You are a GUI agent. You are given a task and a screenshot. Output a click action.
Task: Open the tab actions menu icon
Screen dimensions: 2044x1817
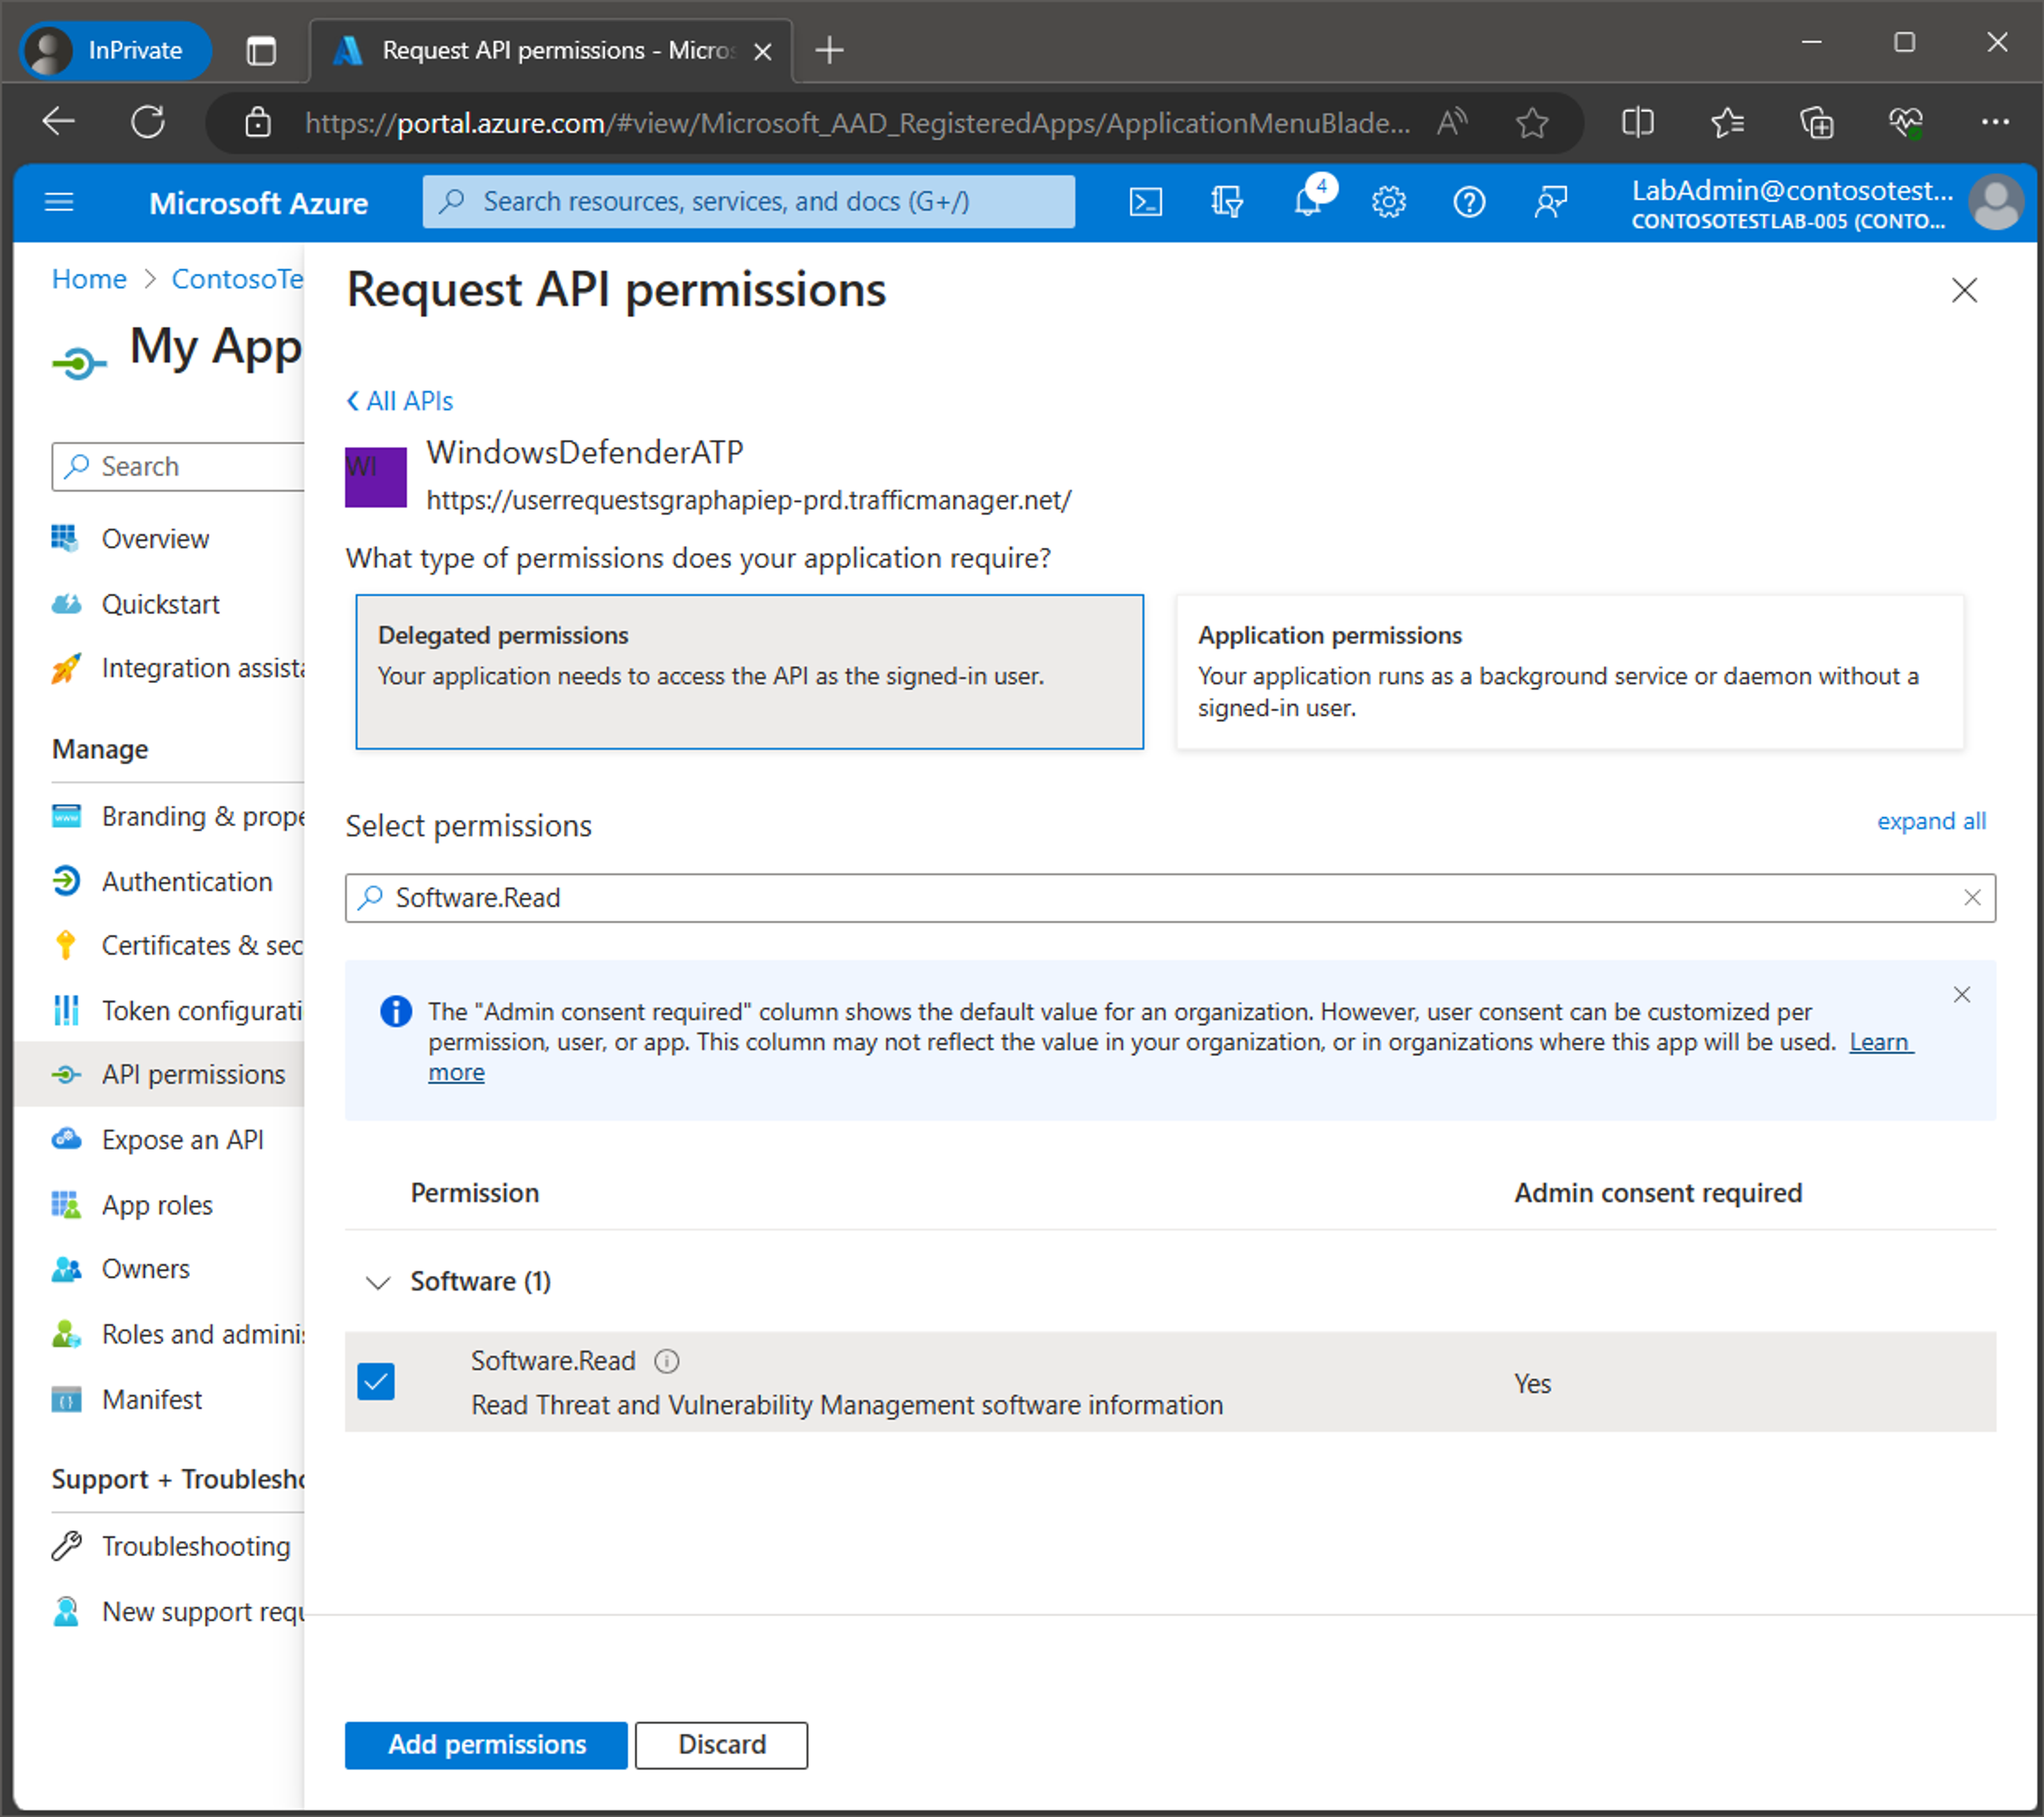[261, 50]
